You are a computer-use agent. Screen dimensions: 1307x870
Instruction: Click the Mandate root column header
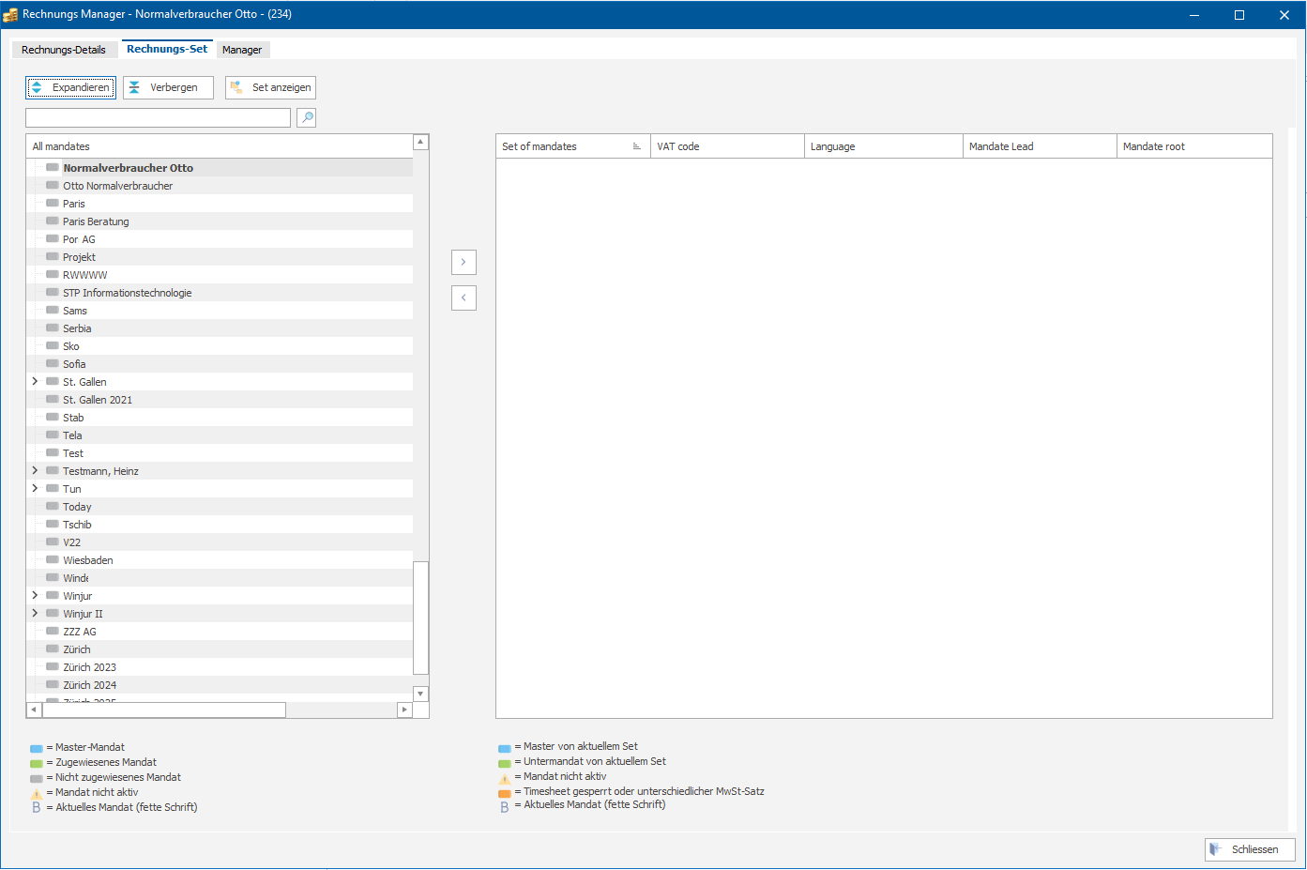point(1194,146)
